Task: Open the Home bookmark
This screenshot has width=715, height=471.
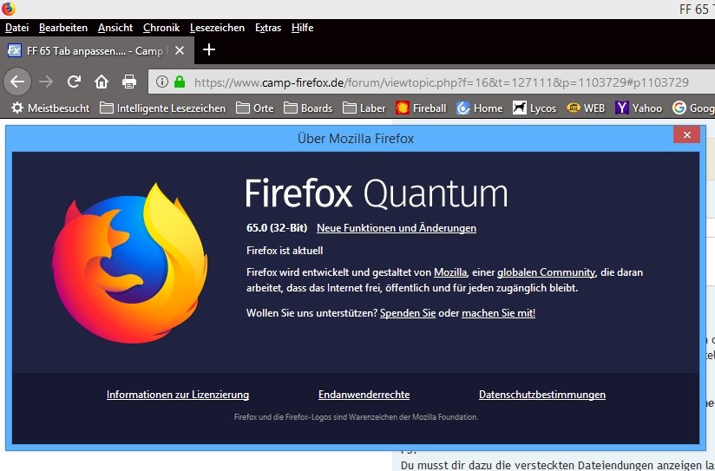Action: (479, 108)
